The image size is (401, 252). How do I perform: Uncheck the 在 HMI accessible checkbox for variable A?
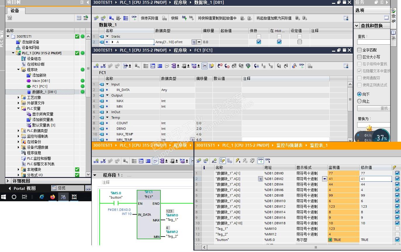279,42
